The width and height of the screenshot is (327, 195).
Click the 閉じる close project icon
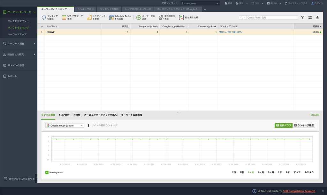point(268,3)
